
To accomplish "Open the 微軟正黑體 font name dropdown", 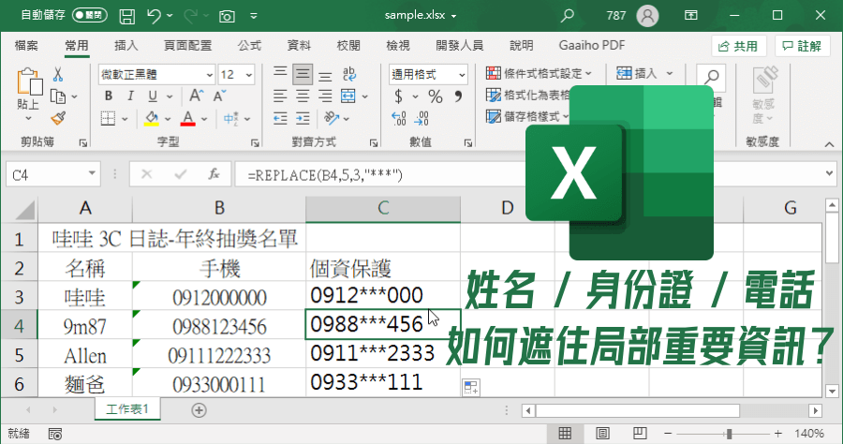I will [x=210, y=75].
